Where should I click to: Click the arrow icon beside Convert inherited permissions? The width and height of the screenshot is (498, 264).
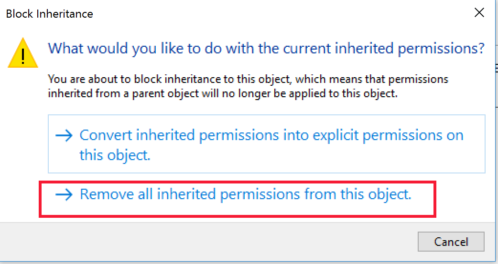point(64,136)
